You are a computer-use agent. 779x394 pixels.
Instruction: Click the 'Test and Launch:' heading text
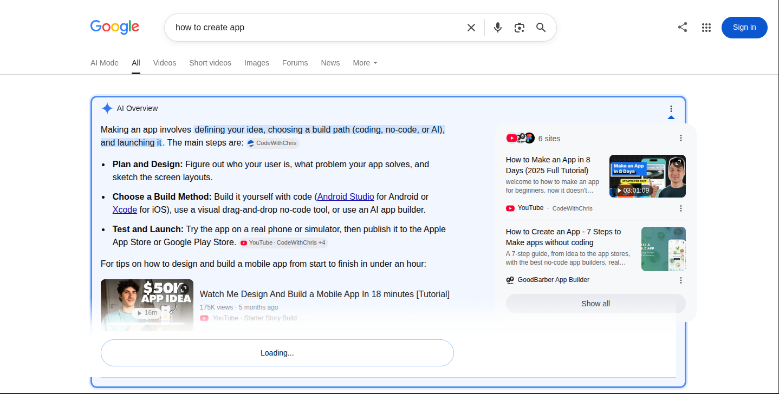(148, 229)
